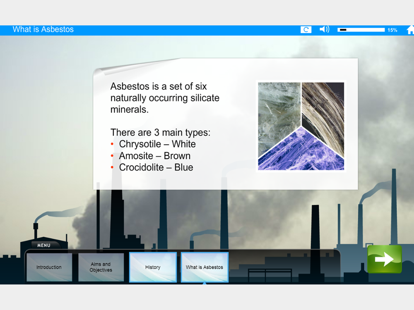This screenshot has width=414, height=310.
Task: Select the What is Asbestos section
Action: tap(205, 267)
